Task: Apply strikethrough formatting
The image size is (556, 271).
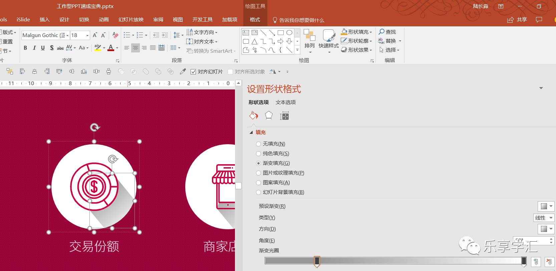Action: pos(60,48)
